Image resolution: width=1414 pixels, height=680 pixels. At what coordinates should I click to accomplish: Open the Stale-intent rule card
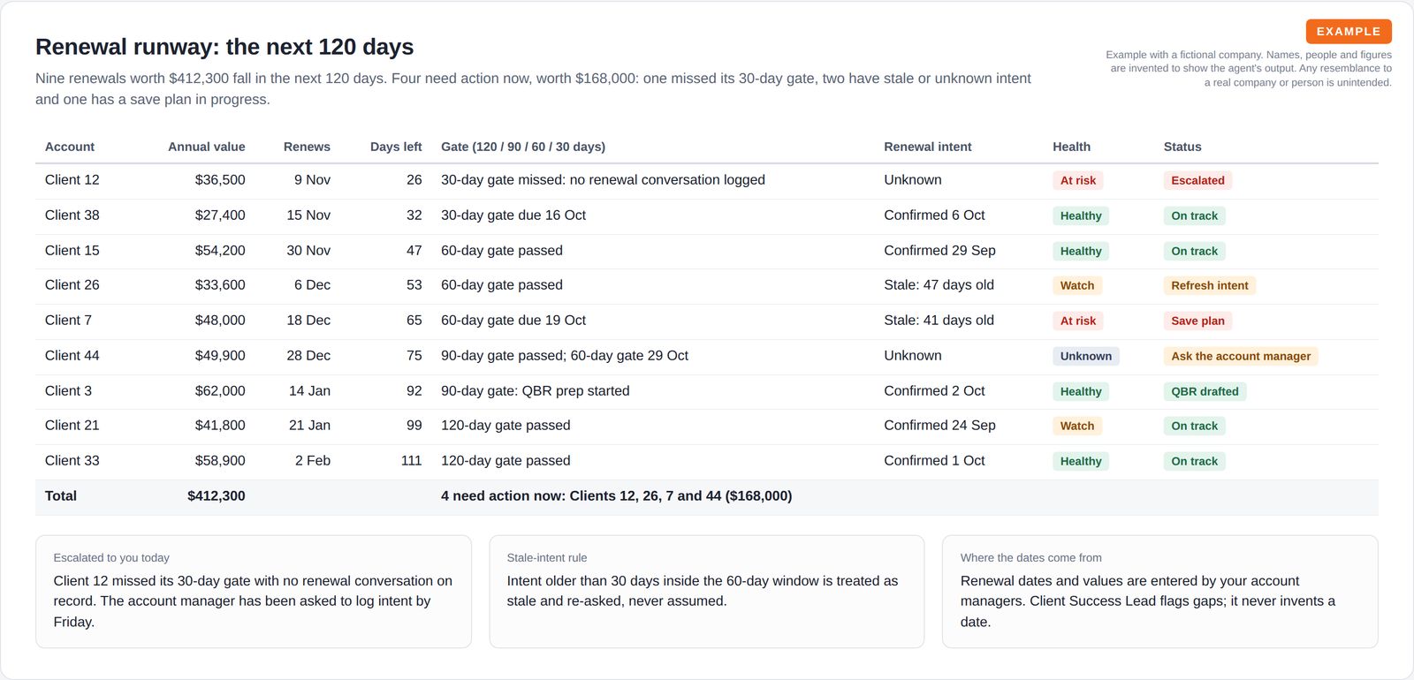coord(707,592)
